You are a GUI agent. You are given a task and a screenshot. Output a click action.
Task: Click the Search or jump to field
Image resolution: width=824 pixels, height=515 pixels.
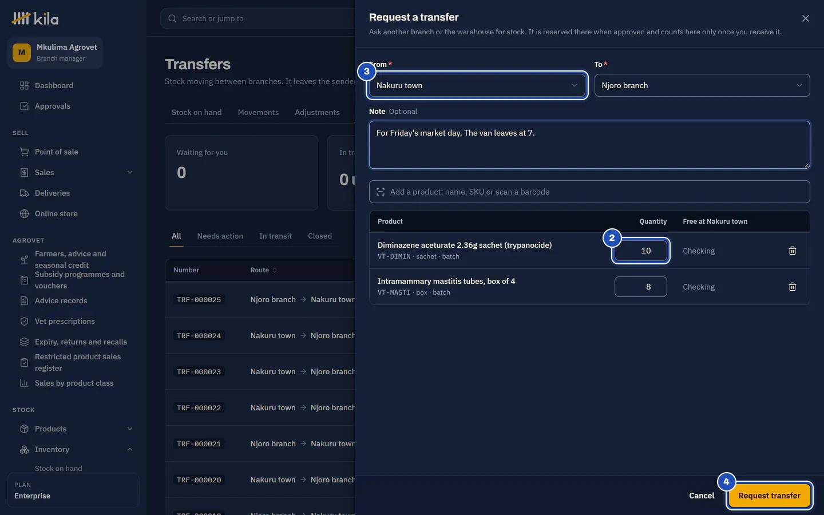pos(257,18)
